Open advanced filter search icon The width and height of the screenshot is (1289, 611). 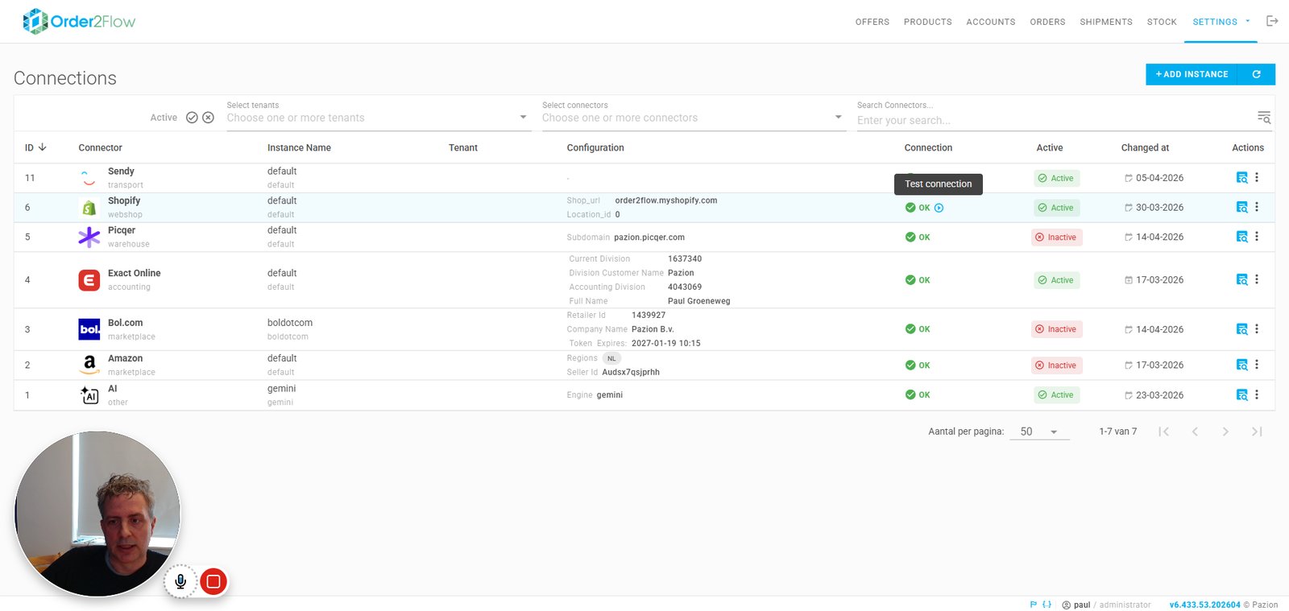[1264, 118]
